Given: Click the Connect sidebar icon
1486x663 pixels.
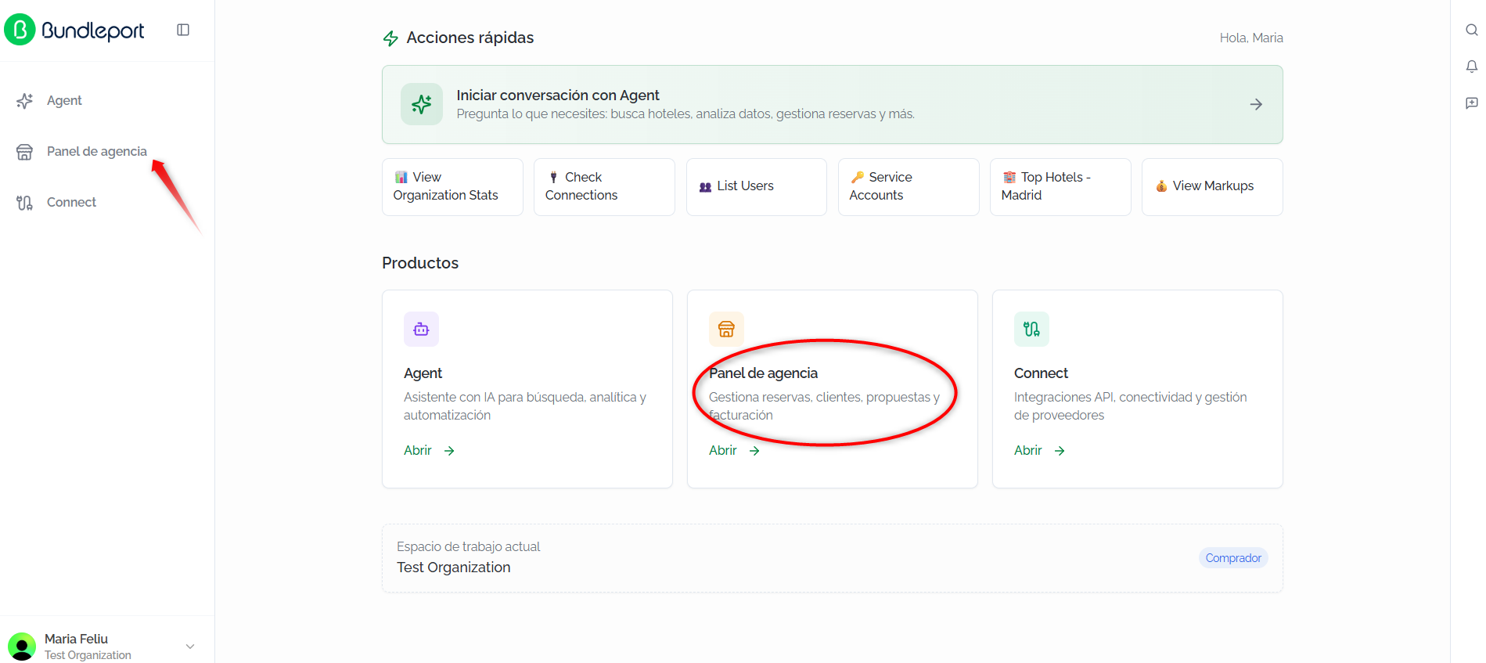Looking at the screenshot, I should pyautogui.click(x=24, y=203).
